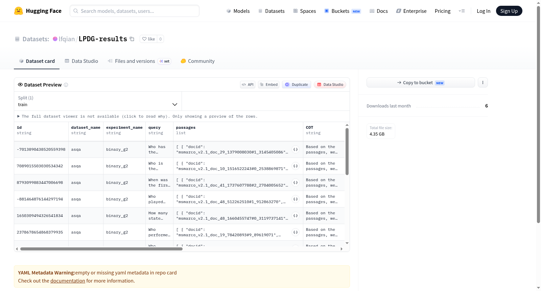Select the id cell 8793099883447006698
Screen dimensions: 541x291
(x=41, y=183)
